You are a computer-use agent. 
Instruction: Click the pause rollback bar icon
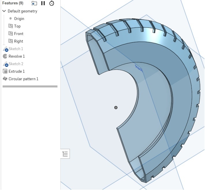tap(43, 3)
